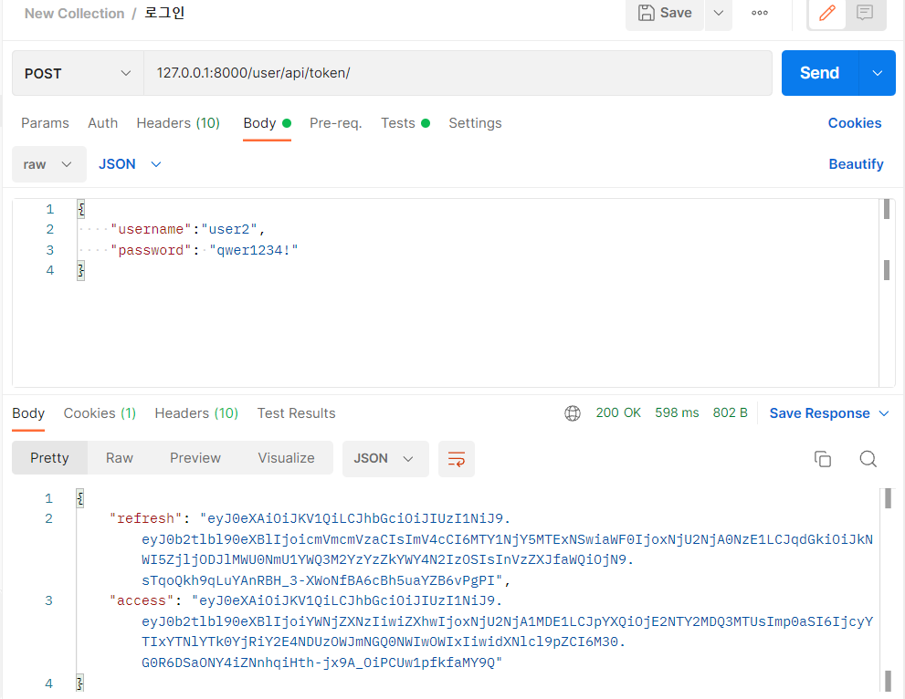Open the request Headers (10) tab
The width and height of the screenshot is (905, 699).
click(178, 123)
